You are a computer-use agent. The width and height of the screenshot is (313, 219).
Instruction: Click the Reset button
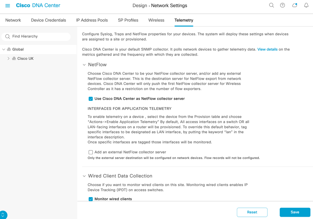(x=252, y=212)
